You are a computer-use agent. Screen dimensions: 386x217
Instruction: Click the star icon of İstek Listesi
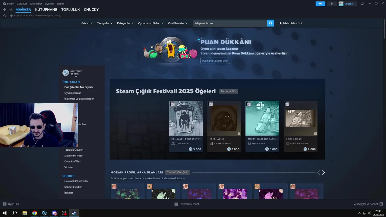coord(280,23)
